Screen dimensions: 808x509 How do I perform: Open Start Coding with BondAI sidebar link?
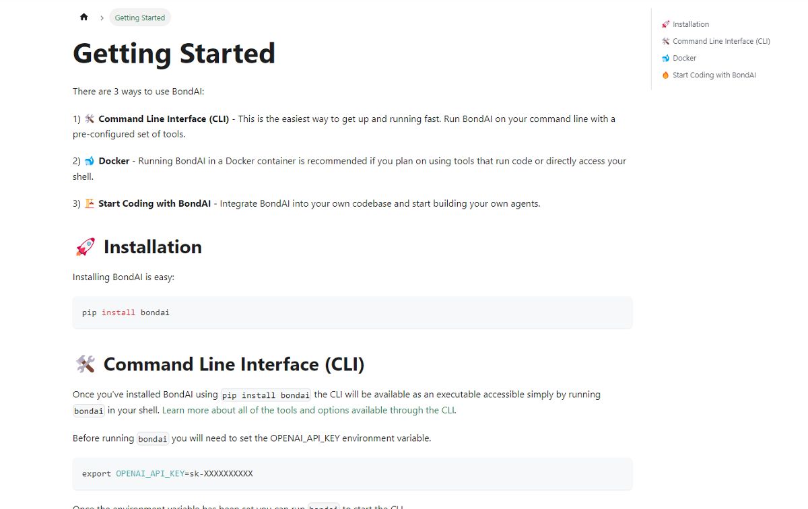click(714, 75)
